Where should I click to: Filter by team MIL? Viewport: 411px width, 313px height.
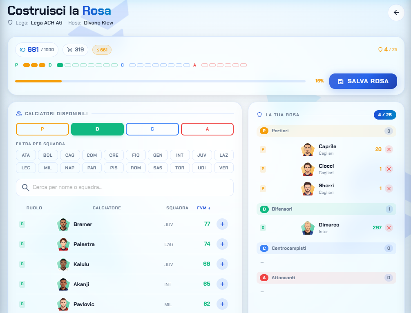tap(48, 168)
